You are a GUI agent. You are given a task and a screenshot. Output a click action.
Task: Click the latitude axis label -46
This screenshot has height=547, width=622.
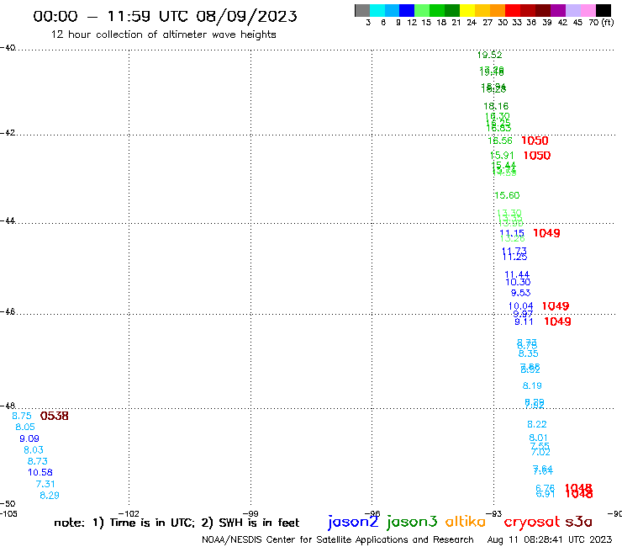8,311
